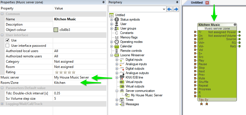The image size is (246, 115).
Task: Uncheck the Use checkbox
Action: [8, 40]
